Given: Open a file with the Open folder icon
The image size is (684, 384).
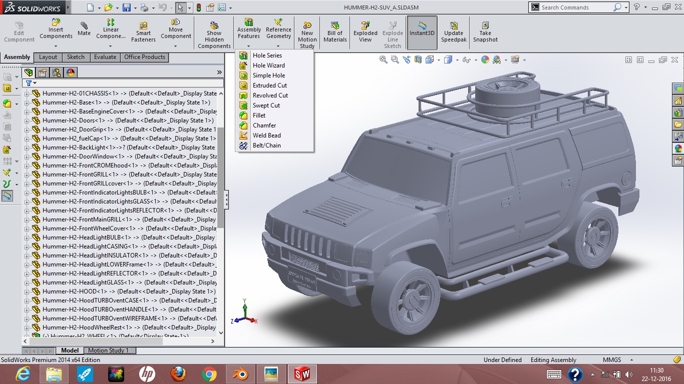Looking at the screenshot, I should click(x=108, y=7).
